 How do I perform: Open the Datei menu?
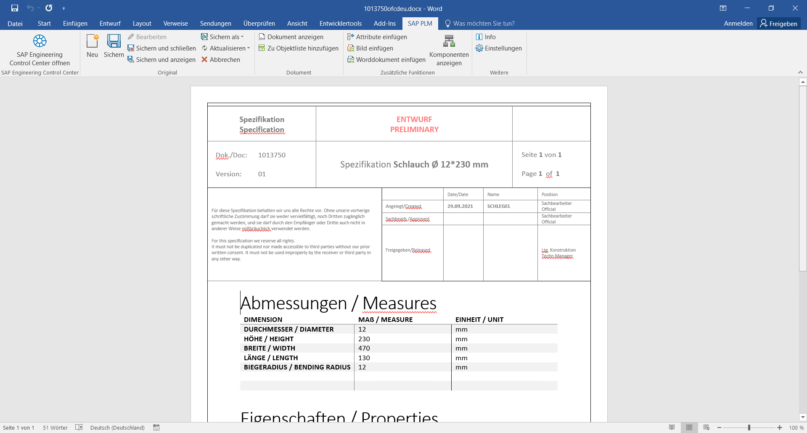[15, 24]
